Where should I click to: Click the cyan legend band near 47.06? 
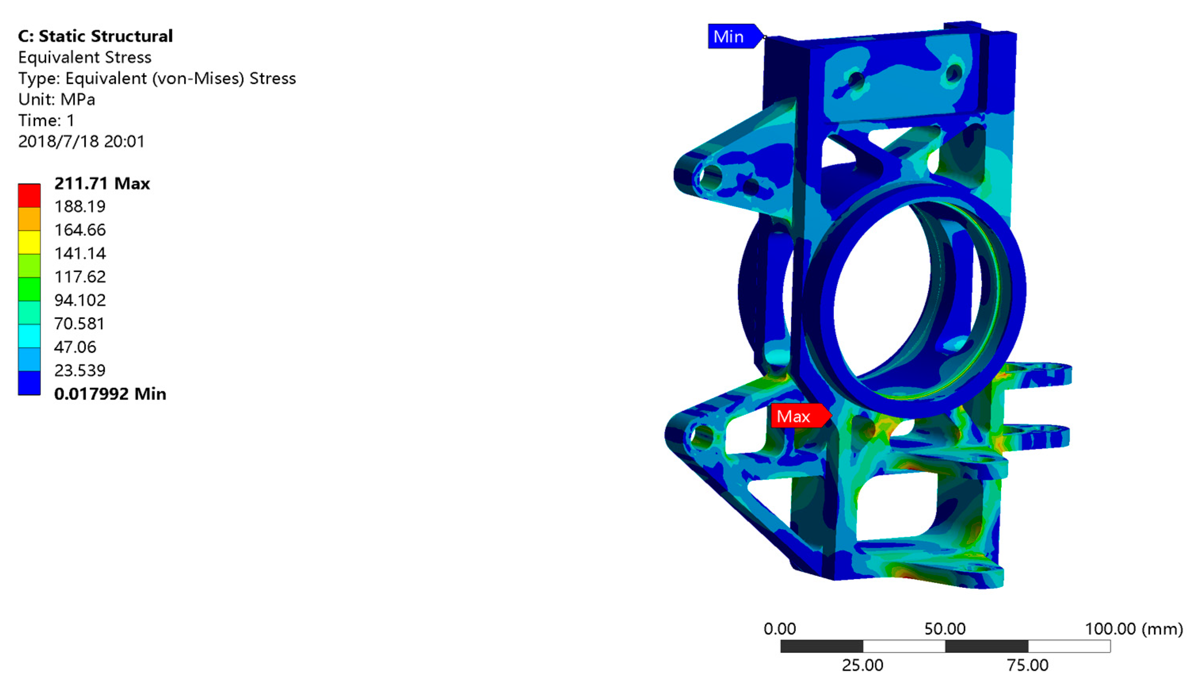pos(29,335)
